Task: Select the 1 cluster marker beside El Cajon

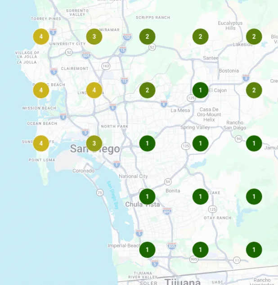Action: pos(201,90)
